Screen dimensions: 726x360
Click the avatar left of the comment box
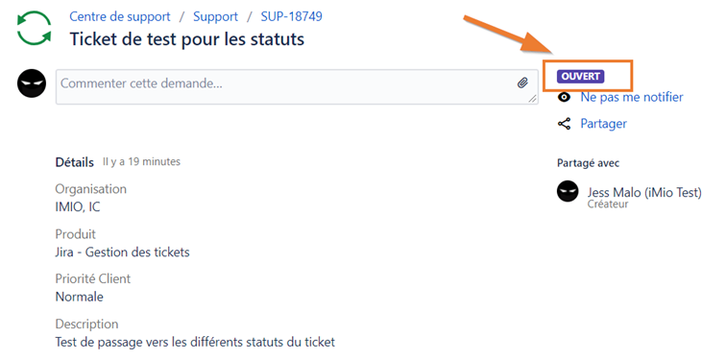pyautogui.click(x=32, y=84)
